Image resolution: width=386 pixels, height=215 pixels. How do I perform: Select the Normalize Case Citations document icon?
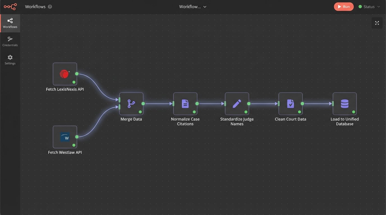tap(185, 104)
